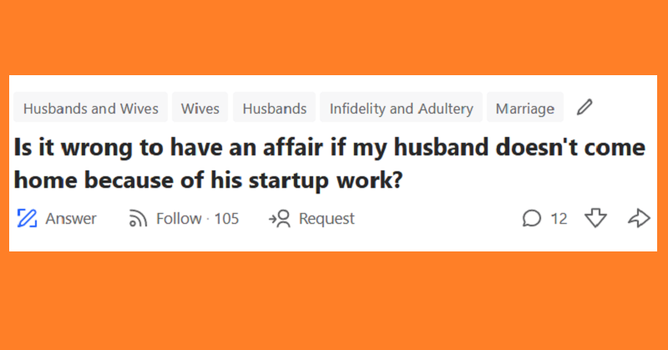This screenshot has width=668, height=350.
Task: Share the question using the arrow icon
Action: pyautogui.click(x=639, y=218)
